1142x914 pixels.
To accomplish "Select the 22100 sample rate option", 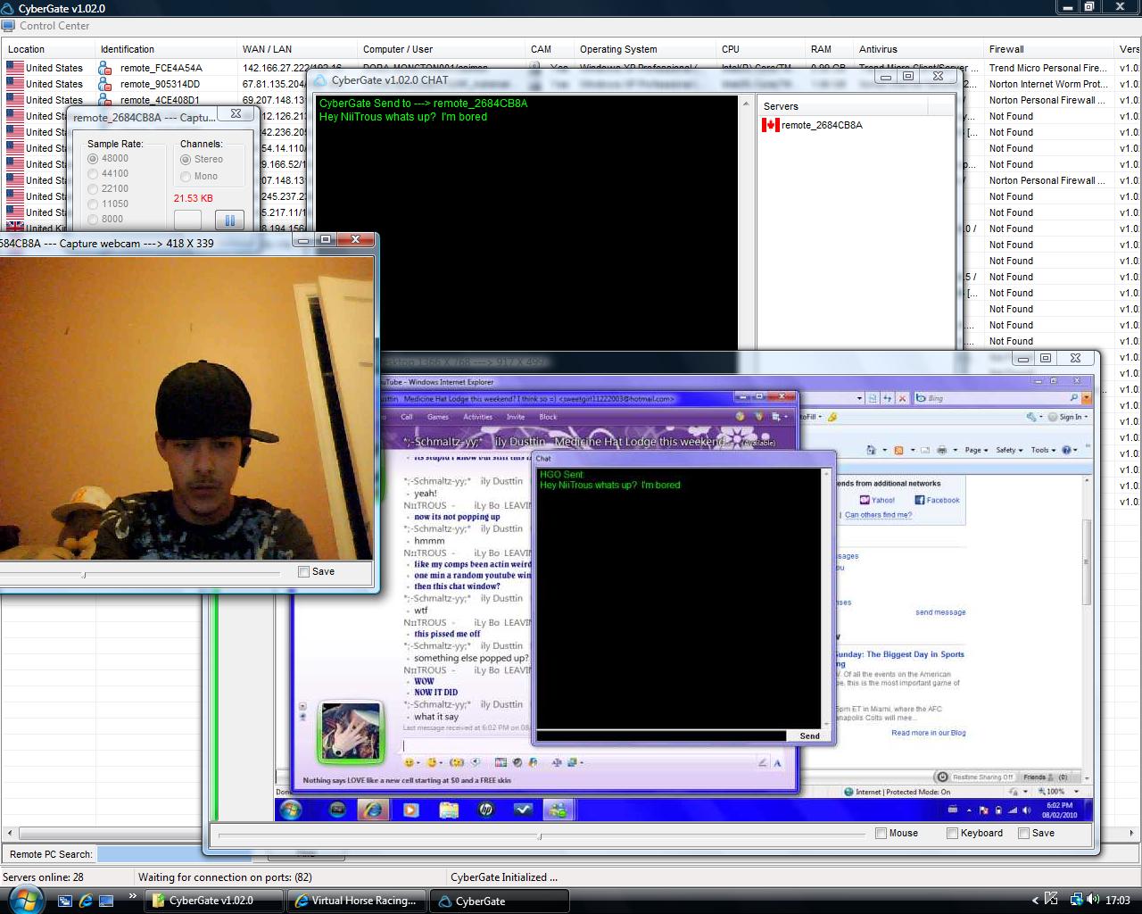I will click(93, 189).
